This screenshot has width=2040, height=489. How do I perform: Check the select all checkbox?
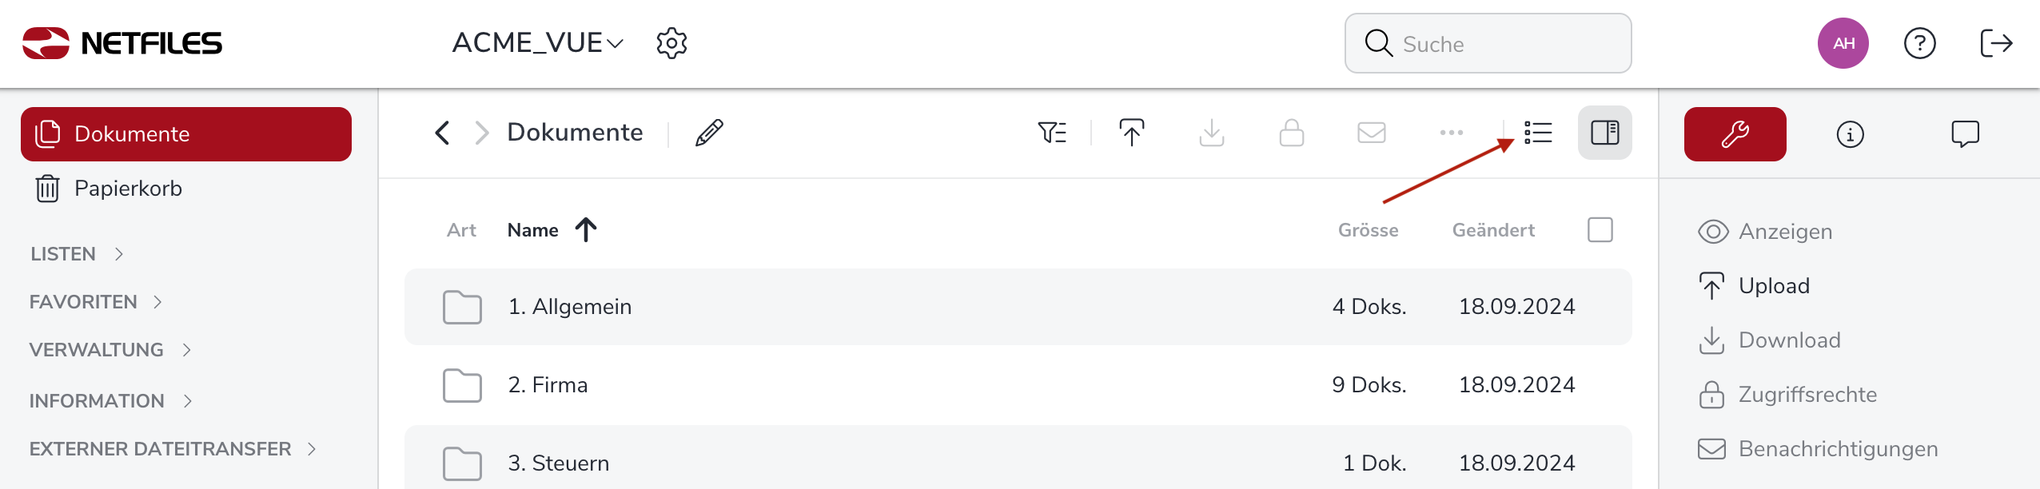coord(1600,230)
